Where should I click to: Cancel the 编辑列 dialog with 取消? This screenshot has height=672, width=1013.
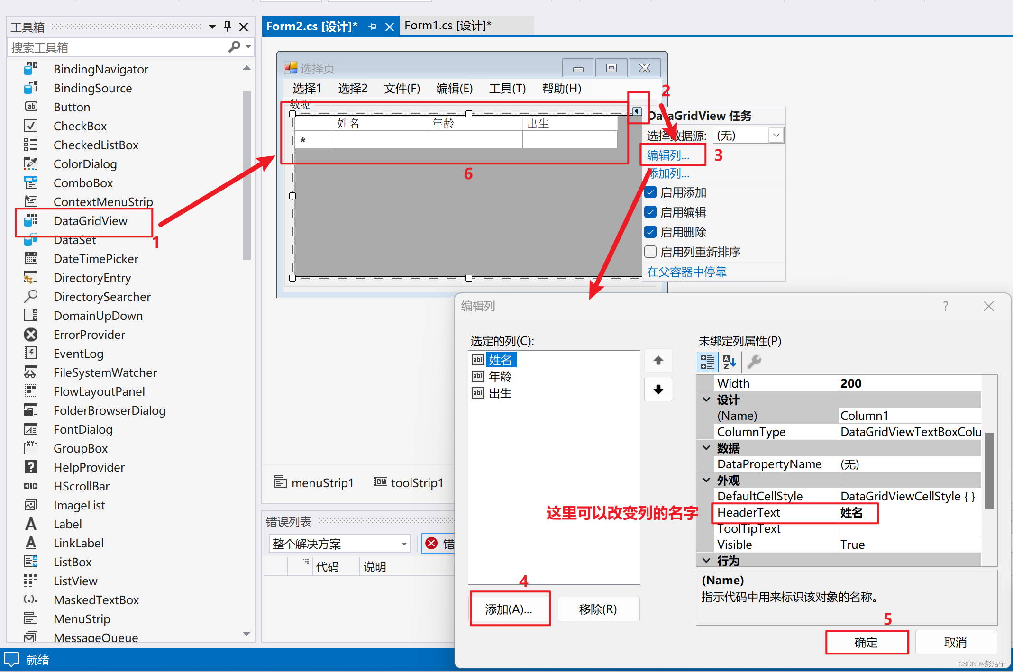pyautogui.click(x=955, y=642)
